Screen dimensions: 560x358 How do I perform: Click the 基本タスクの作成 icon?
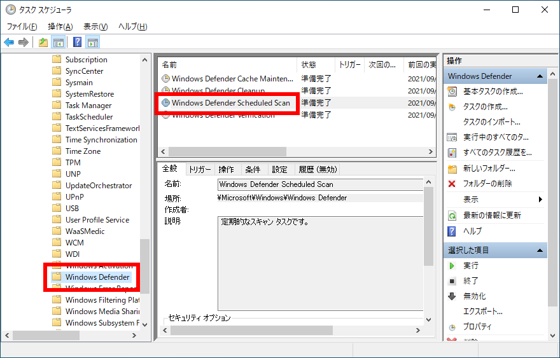452,92
